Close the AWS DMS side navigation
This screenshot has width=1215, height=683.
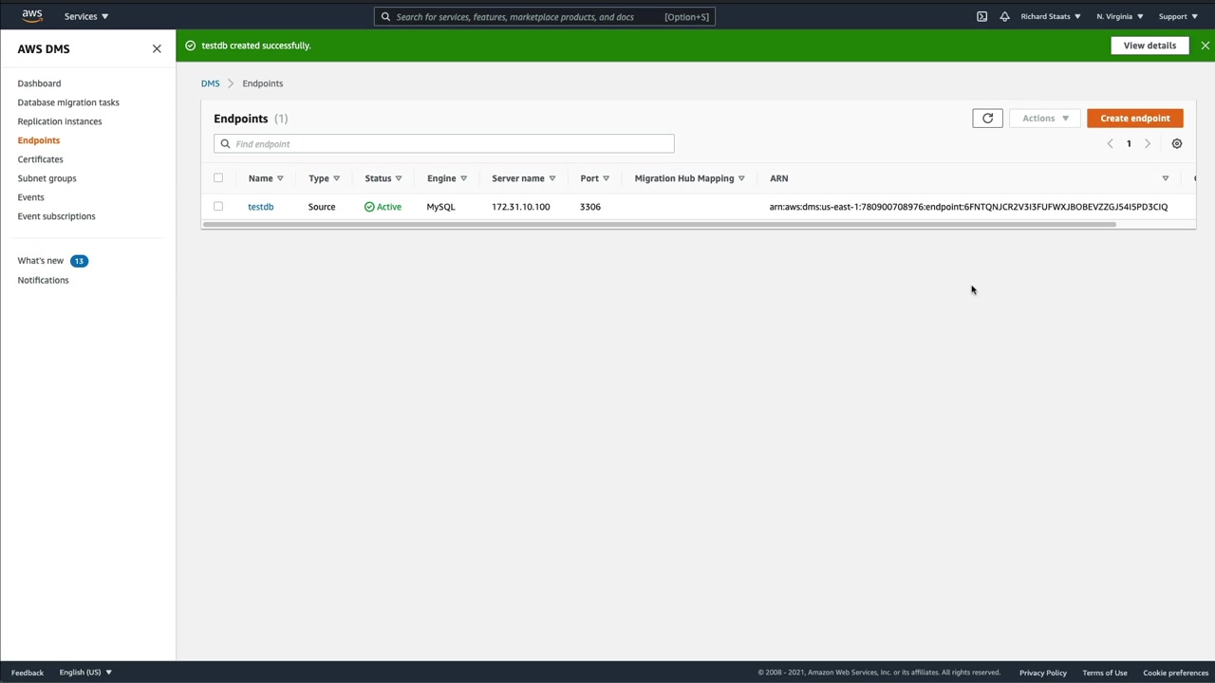(x=157, y=48)
